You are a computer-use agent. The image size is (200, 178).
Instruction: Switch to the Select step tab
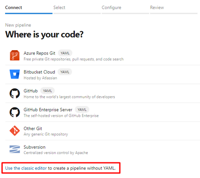pyautogui.click(x=59, y=8)
